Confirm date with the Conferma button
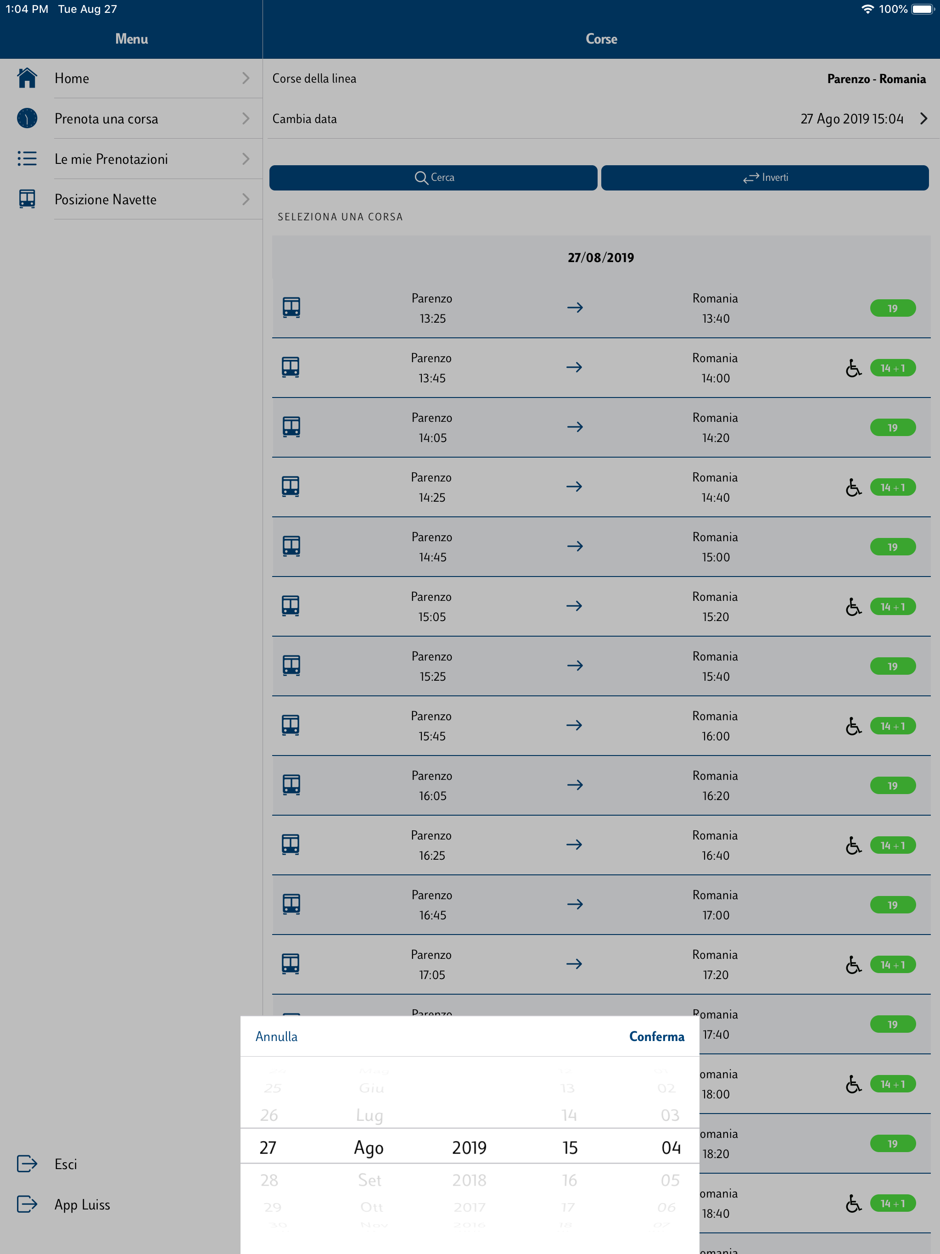 (656, 1036)
